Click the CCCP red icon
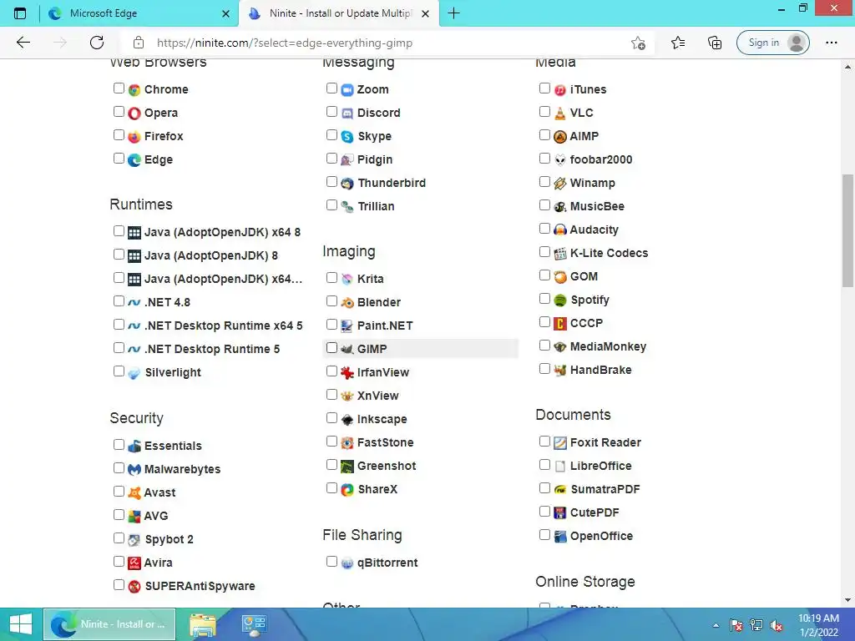The image size is (855, 641). 560,324
